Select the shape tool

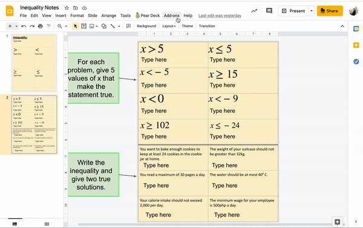(x=104, y=26)
